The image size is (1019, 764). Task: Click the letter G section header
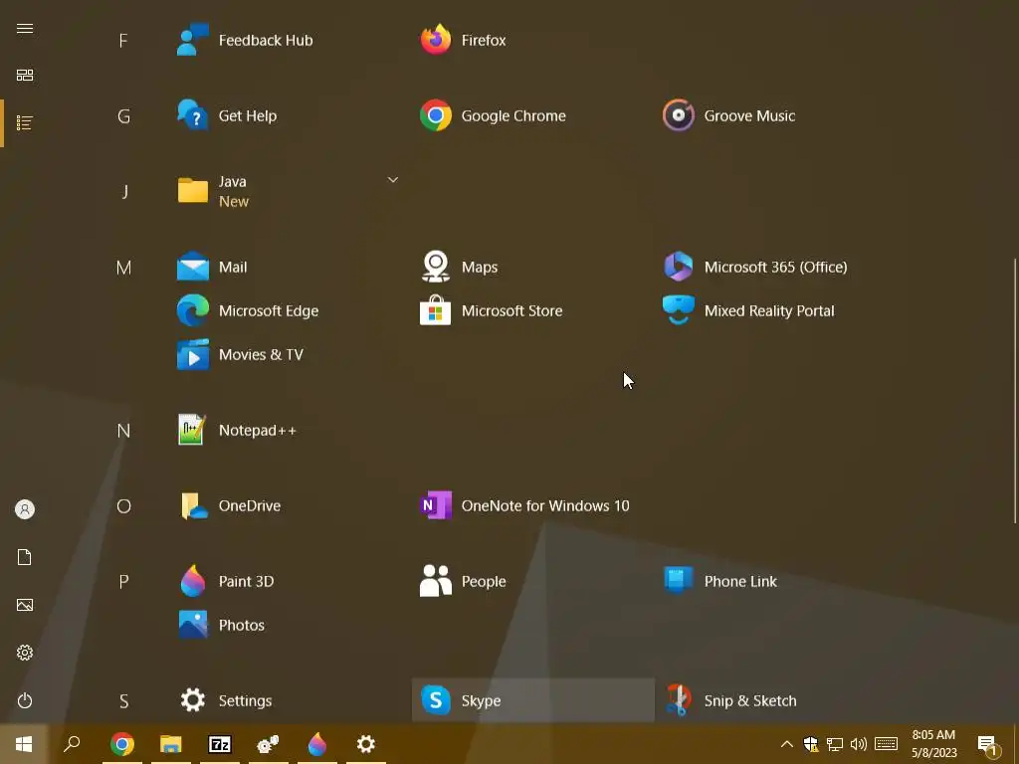coord(123,116)
